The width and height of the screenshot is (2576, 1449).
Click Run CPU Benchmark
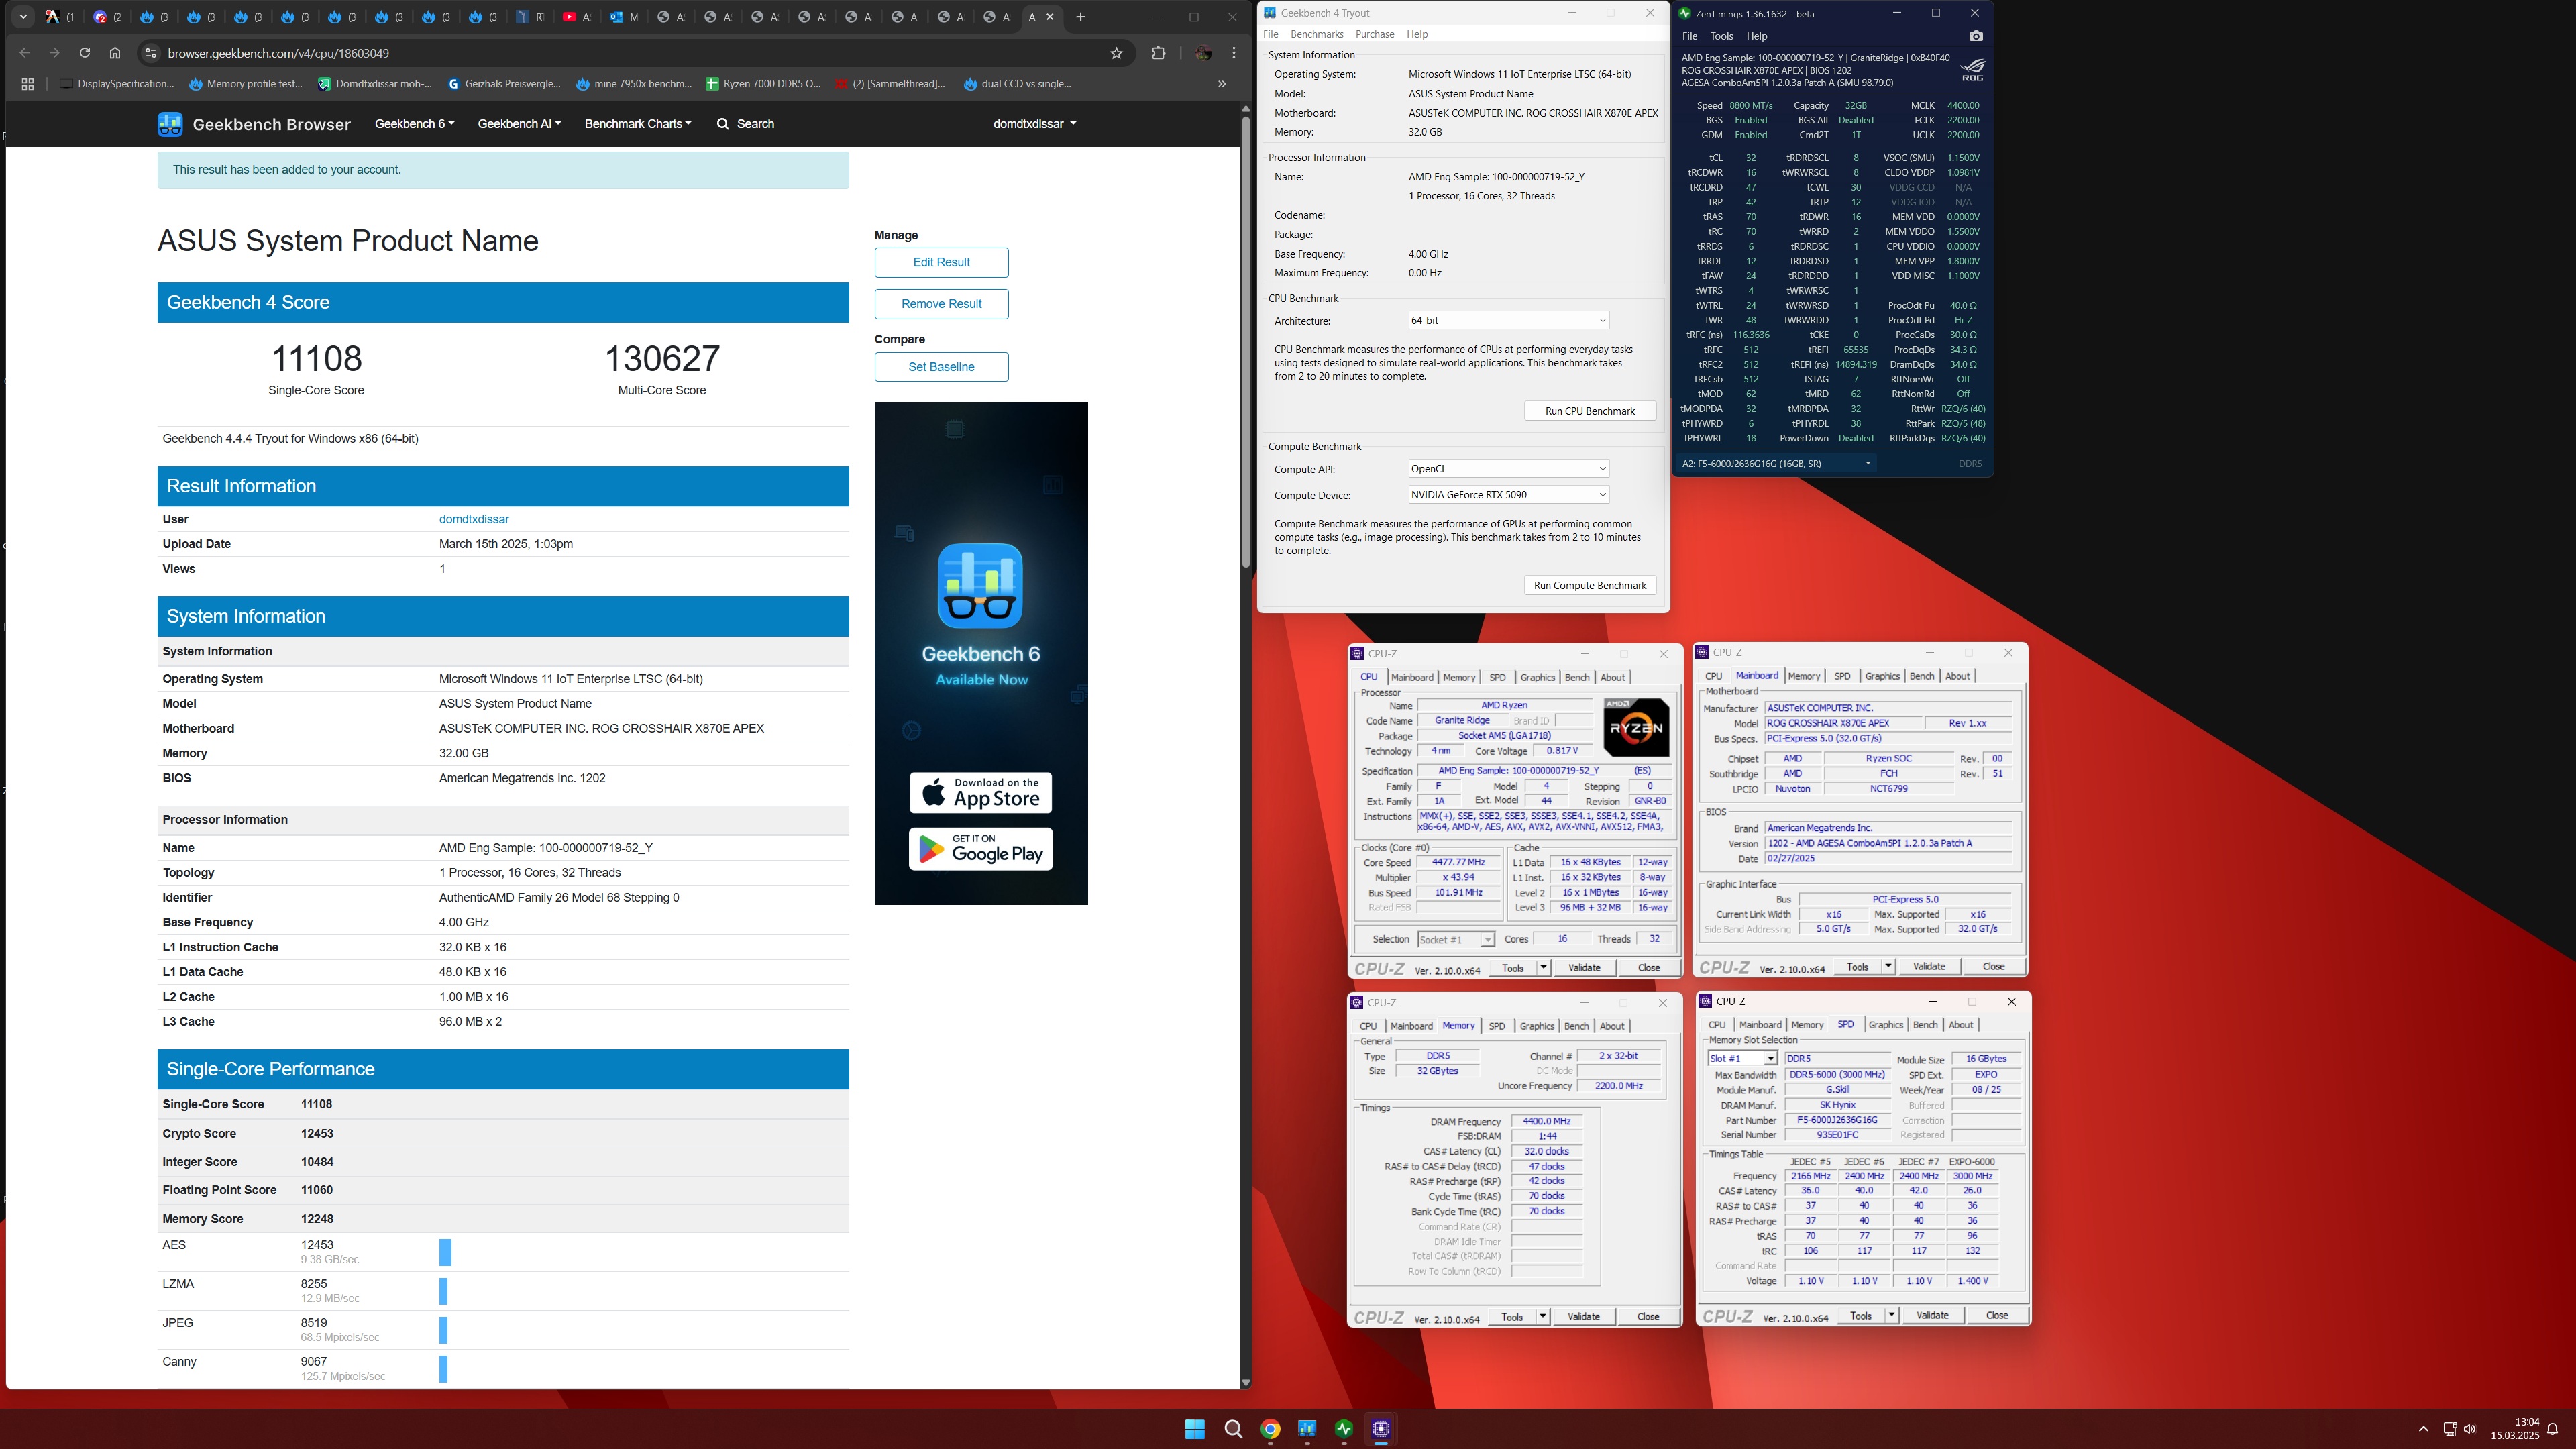(1590, 411)
